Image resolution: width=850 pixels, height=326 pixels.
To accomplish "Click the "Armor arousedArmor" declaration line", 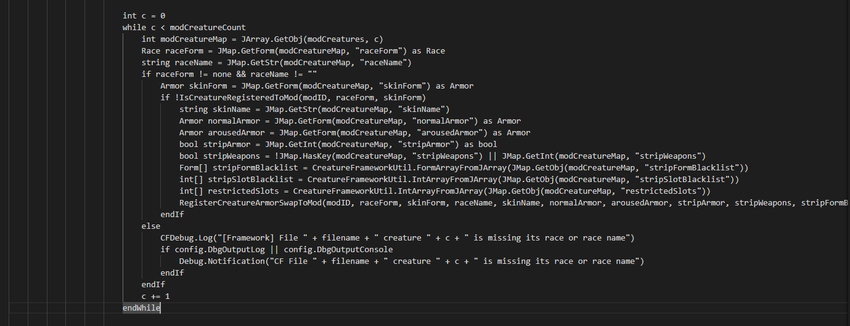I will coord(354,132).
